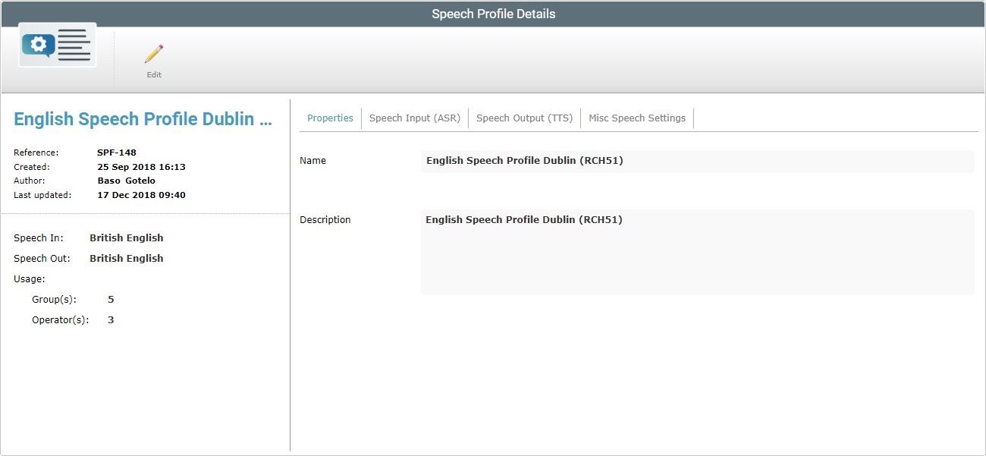
Task: Click inside the Description field
Action: [x=698, y=250]
